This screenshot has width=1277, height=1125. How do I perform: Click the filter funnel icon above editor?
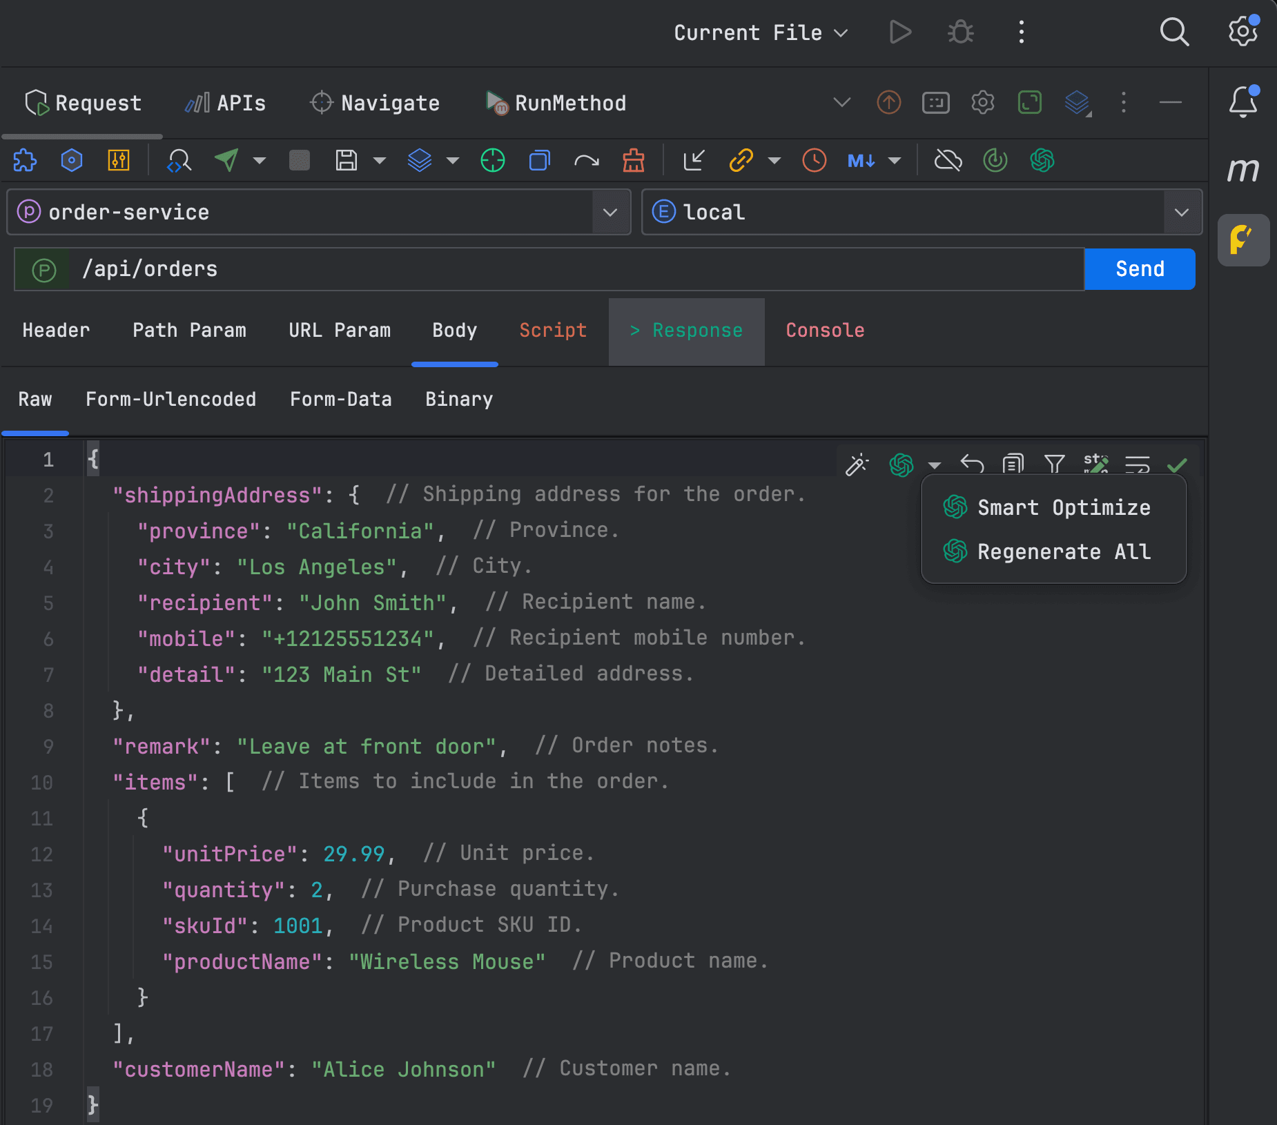pyautogui.click(x=1054, y=464)
